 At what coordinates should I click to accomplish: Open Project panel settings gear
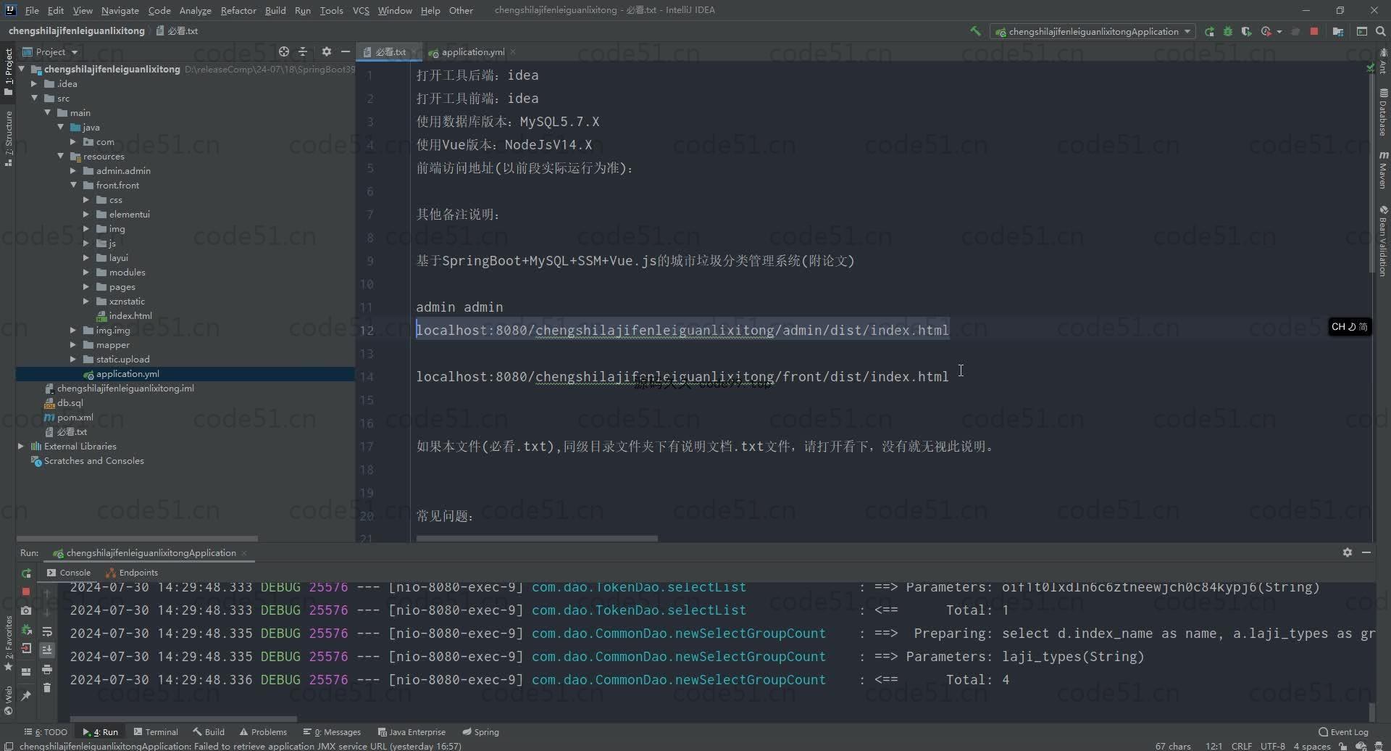click(327, 51)
